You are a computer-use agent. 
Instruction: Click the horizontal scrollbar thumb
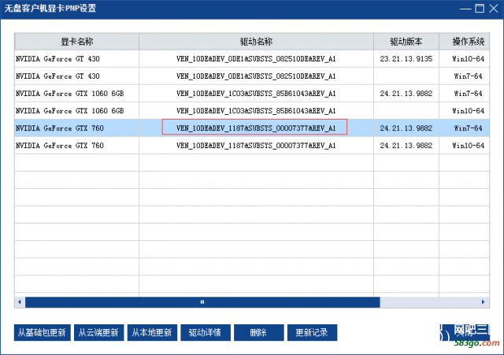click(x=202, y=302)
